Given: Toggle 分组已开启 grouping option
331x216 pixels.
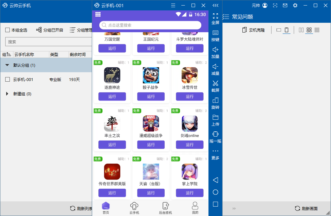Looking at the screenshot, I should coord(49,30).
